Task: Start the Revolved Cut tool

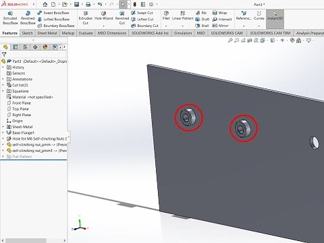Action: click(x=122, y=18)
